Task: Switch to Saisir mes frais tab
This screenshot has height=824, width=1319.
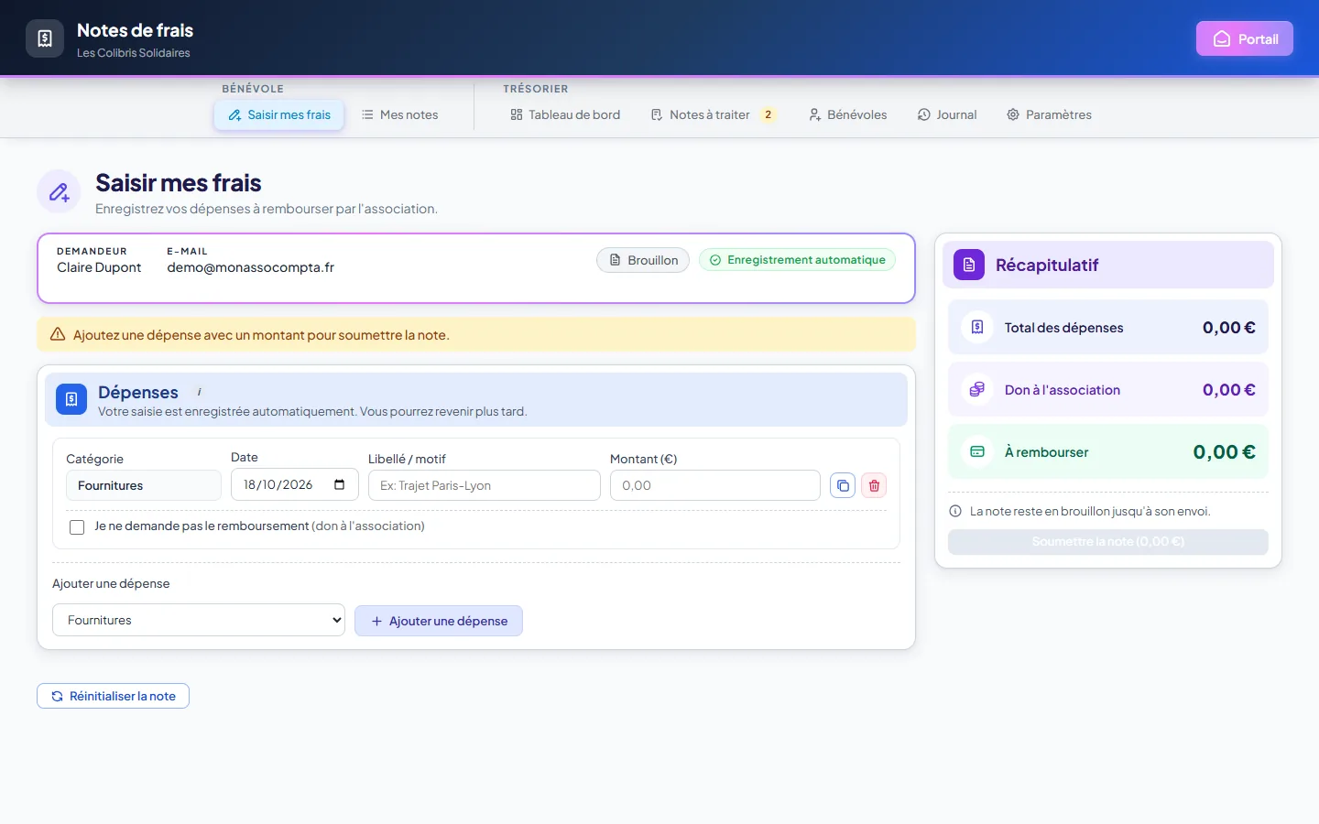Action: [x=279, y=114]
